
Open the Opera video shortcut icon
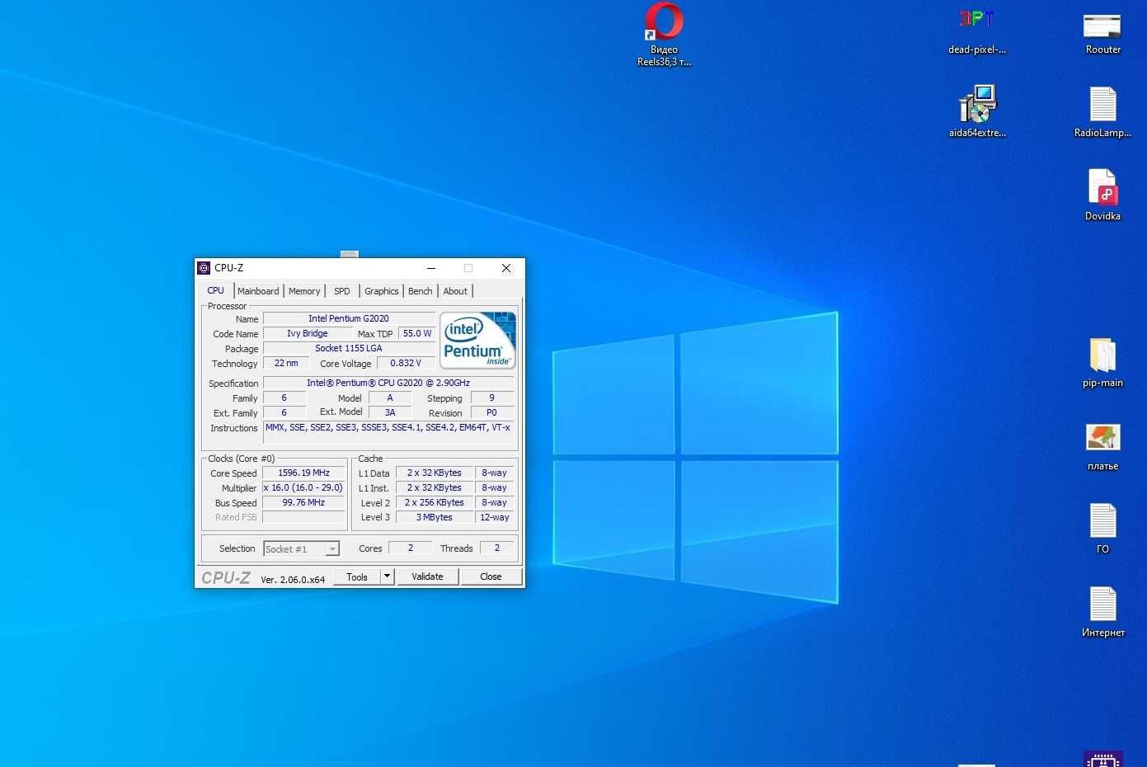pyautogui.click(x=664, y=22)
